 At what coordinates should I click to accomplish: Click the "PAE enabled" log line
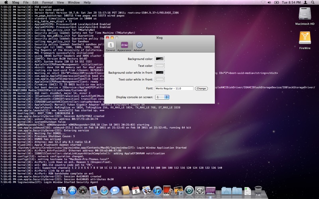point(26,7)
